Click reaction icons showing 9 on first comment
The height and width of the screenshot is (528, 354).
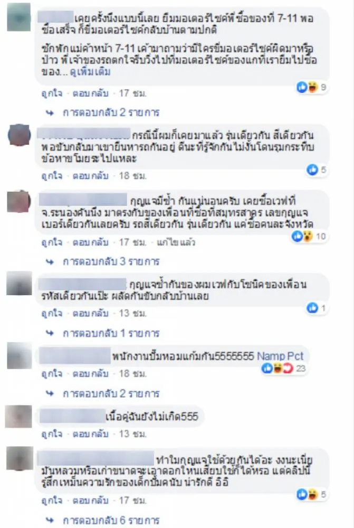312,88
